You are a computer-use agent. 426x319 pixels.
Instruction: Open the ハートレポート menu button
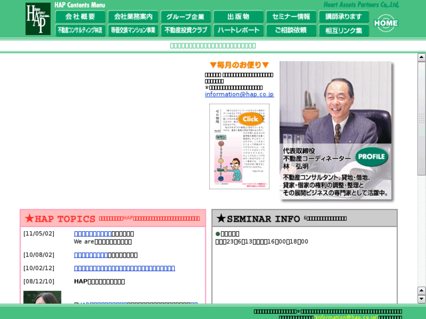(238, 30)
